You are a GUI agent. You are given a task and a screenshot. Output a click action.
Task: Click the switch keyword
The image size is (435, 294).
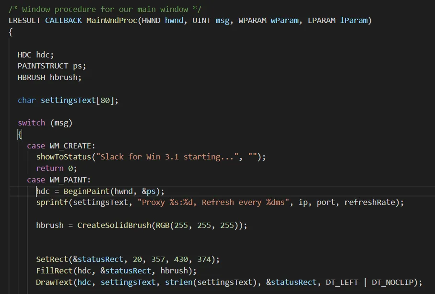click(32, 123)
